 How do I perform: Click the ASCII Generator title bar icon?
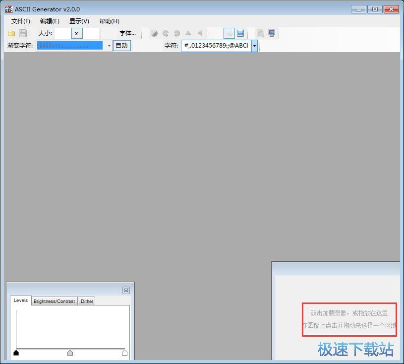(x=9, y=9)
